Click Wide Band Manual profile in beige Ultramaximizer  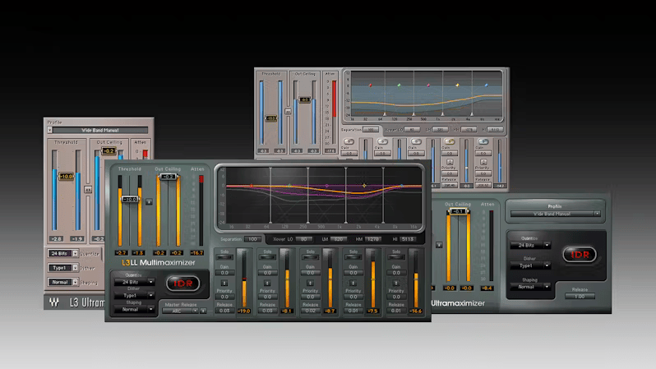point(100,130)
